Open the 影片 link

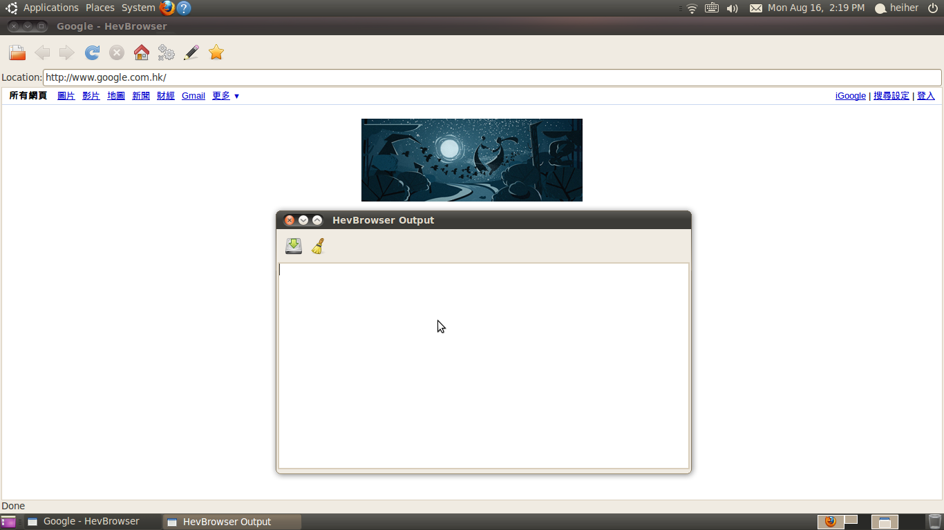click(x=91, y=96)
